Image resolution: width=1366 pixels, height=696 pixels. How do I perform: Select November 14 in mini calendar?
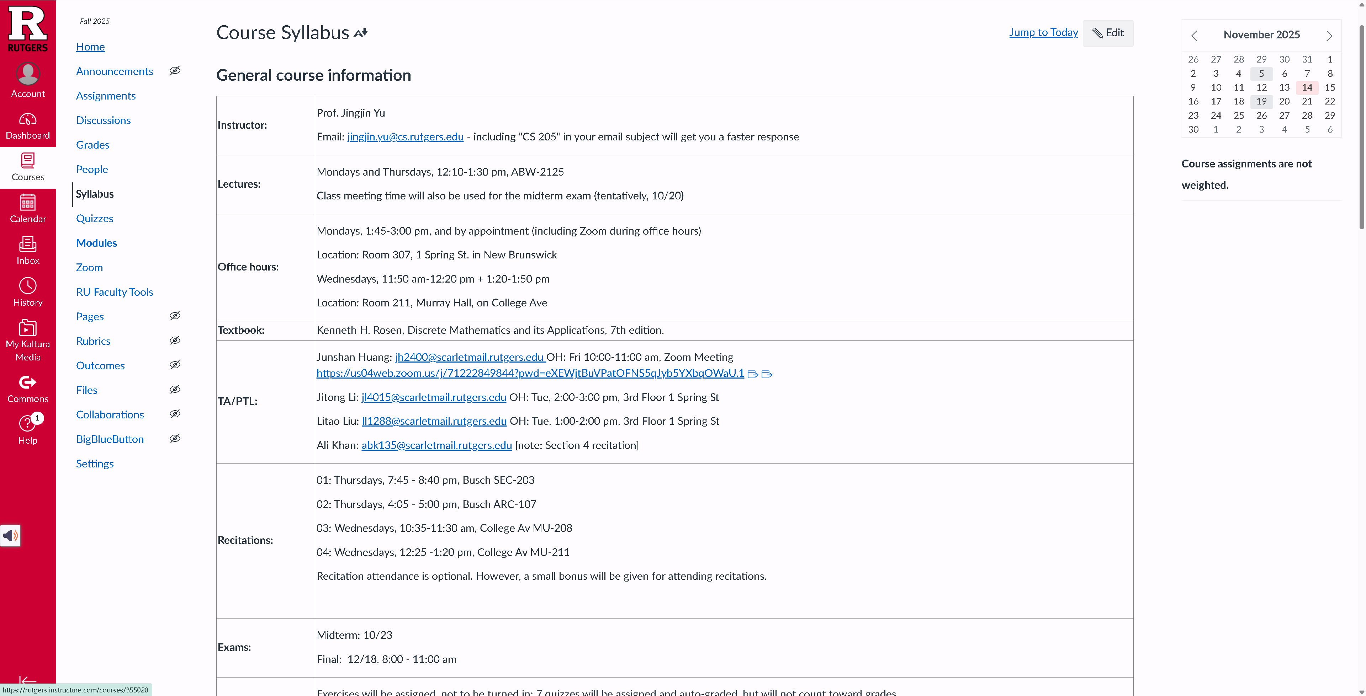[x=1307, y=87]
